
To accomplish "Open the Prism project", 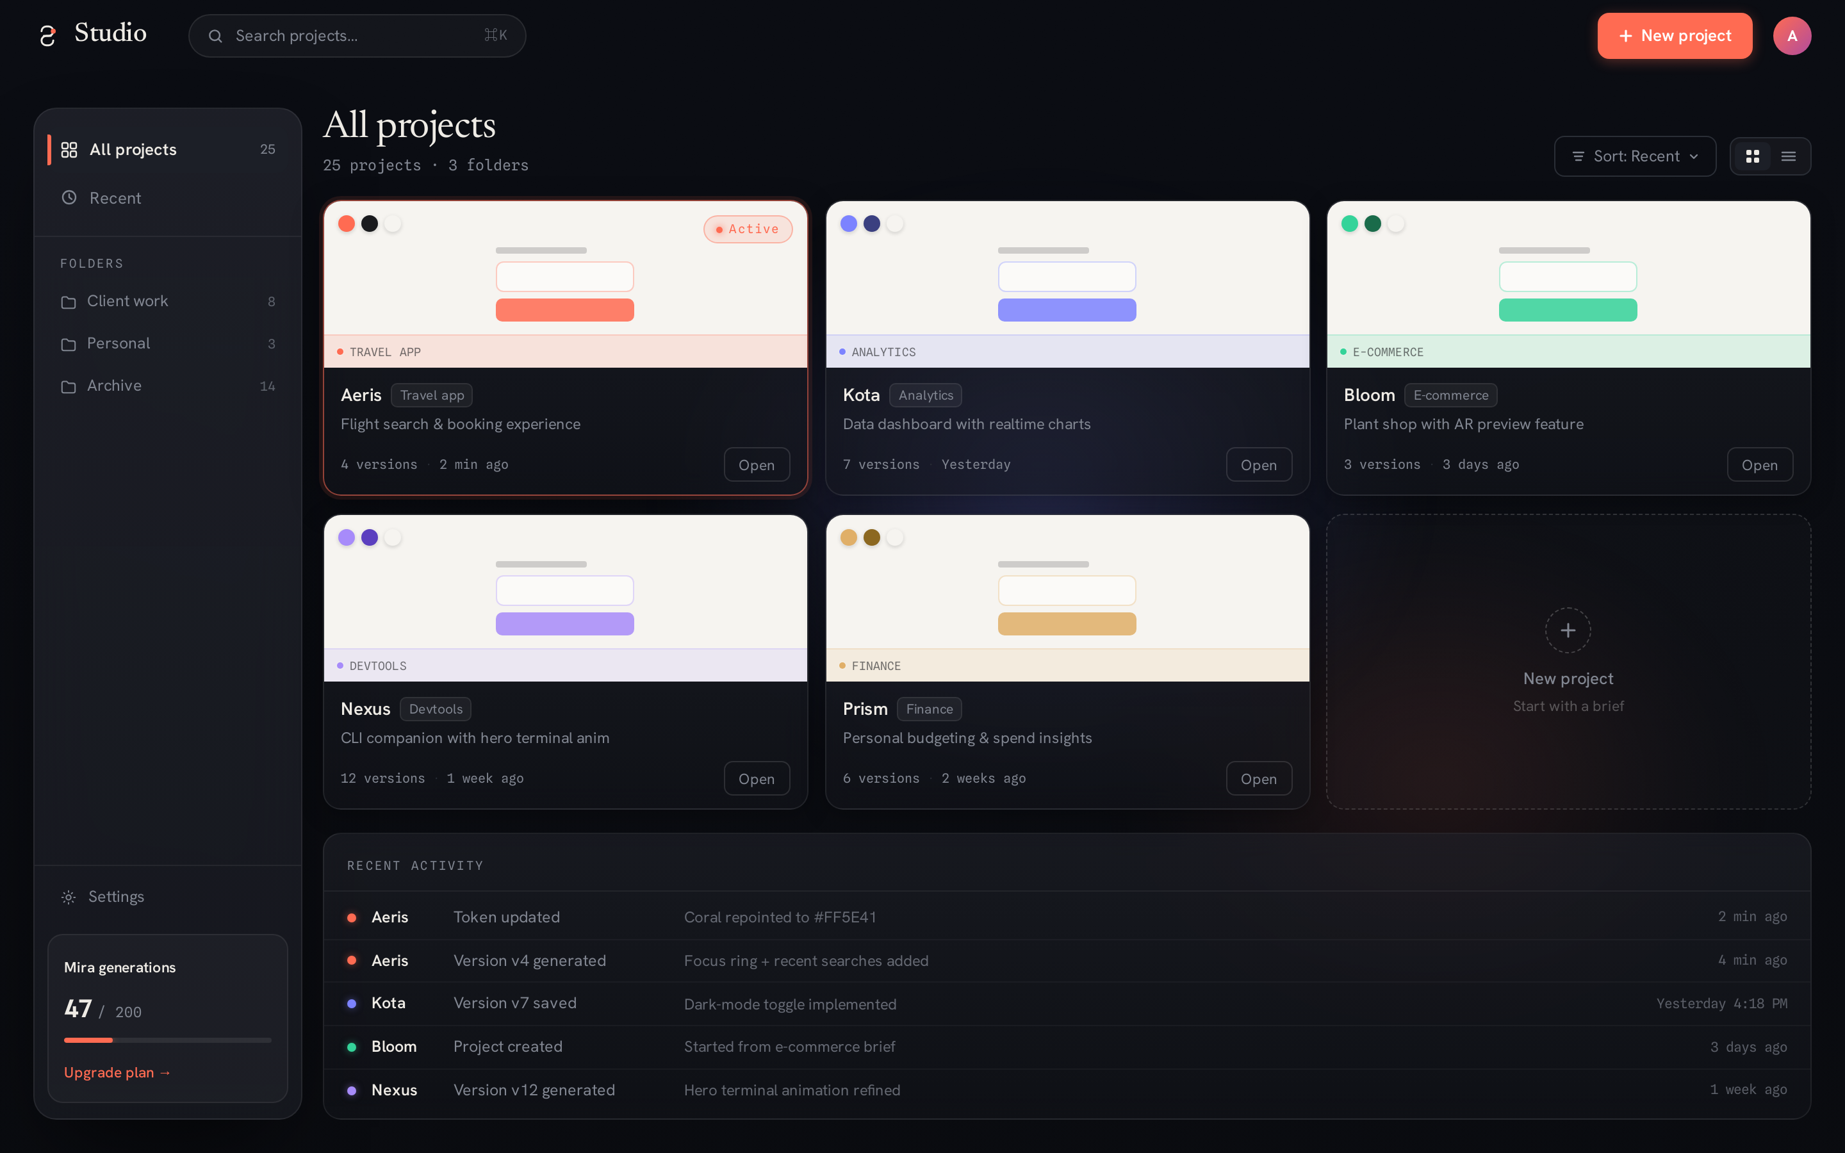I will (1259, 778).
